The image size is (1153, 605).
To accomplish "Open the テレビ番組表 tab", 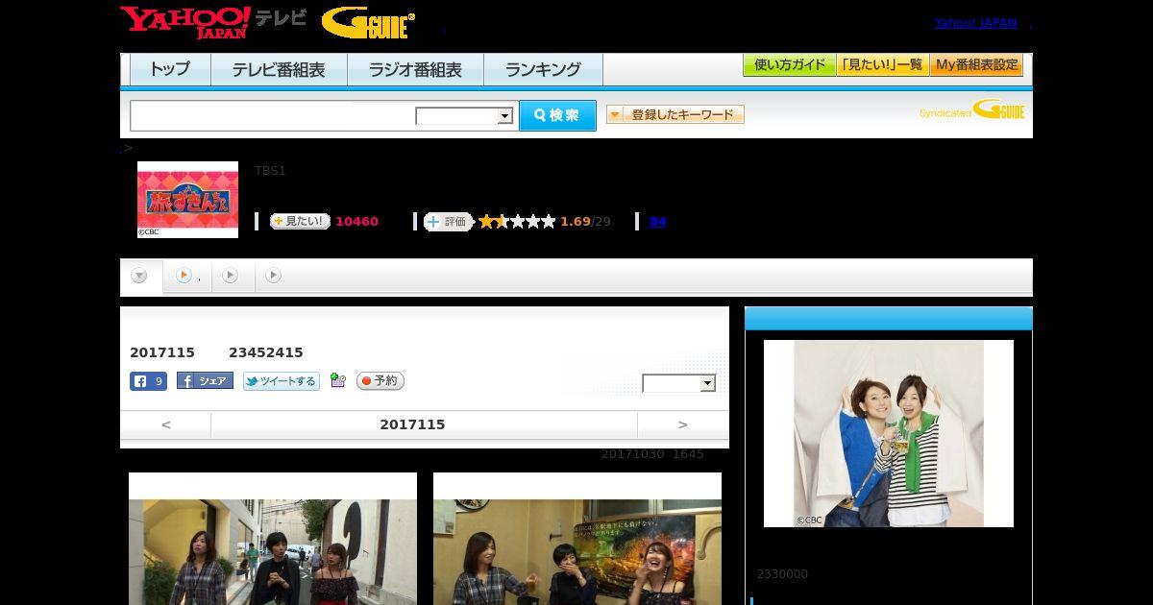I will (x=279, y=69).
